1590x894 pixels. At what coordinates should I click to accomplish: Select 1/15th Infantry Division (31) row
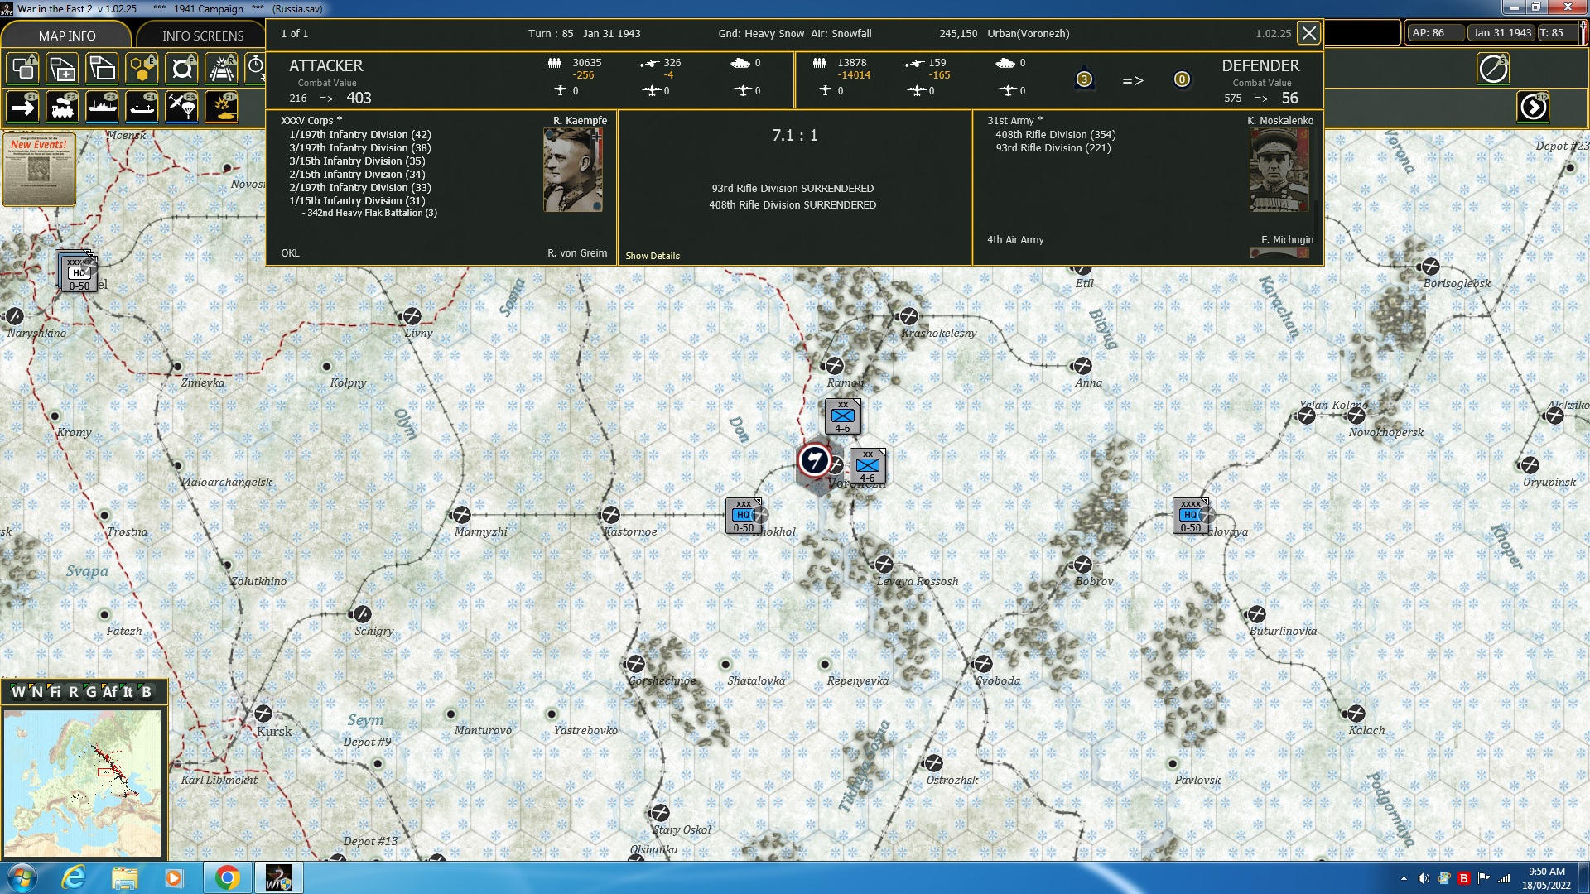click(x=357, y=201)
